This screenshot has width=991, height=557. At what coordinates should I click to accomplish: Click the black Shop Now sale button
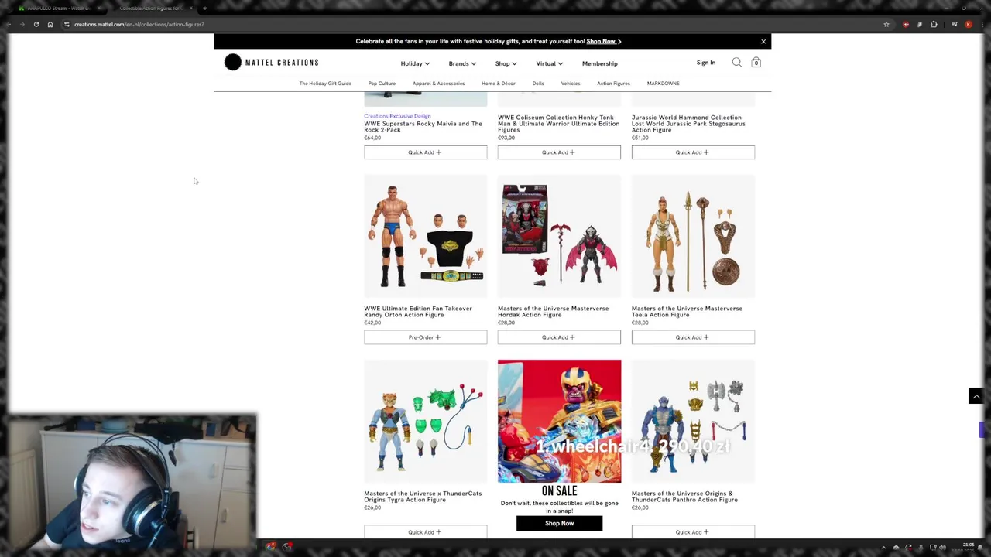[x=559, y=524]
